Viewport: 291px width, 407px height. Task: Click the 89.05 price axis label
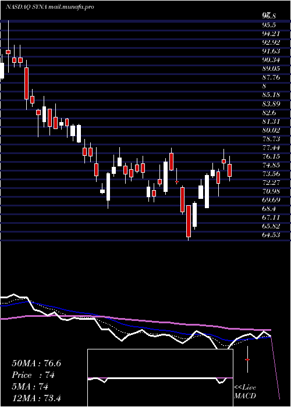272,69
